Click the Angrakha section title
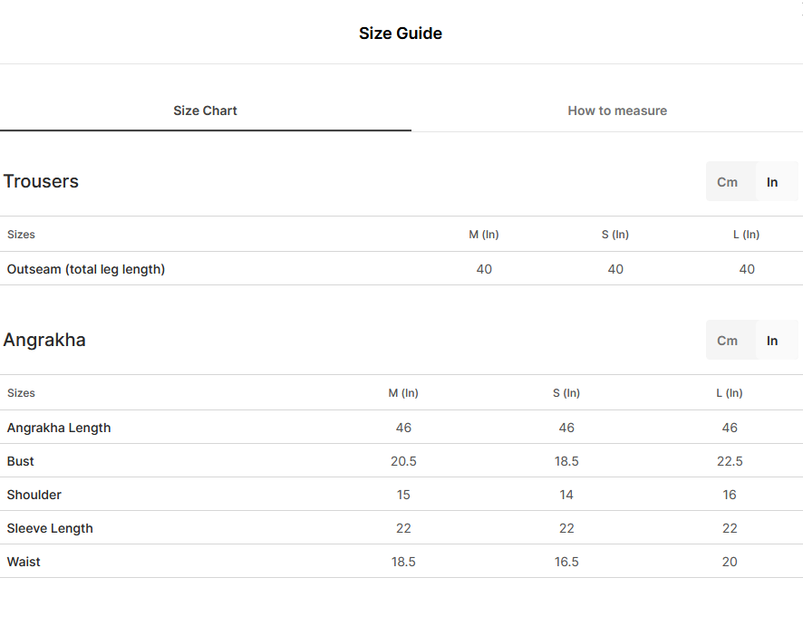The width and height of the screenshot is (803, 626). pyautogui.click(x=44, y=340)
